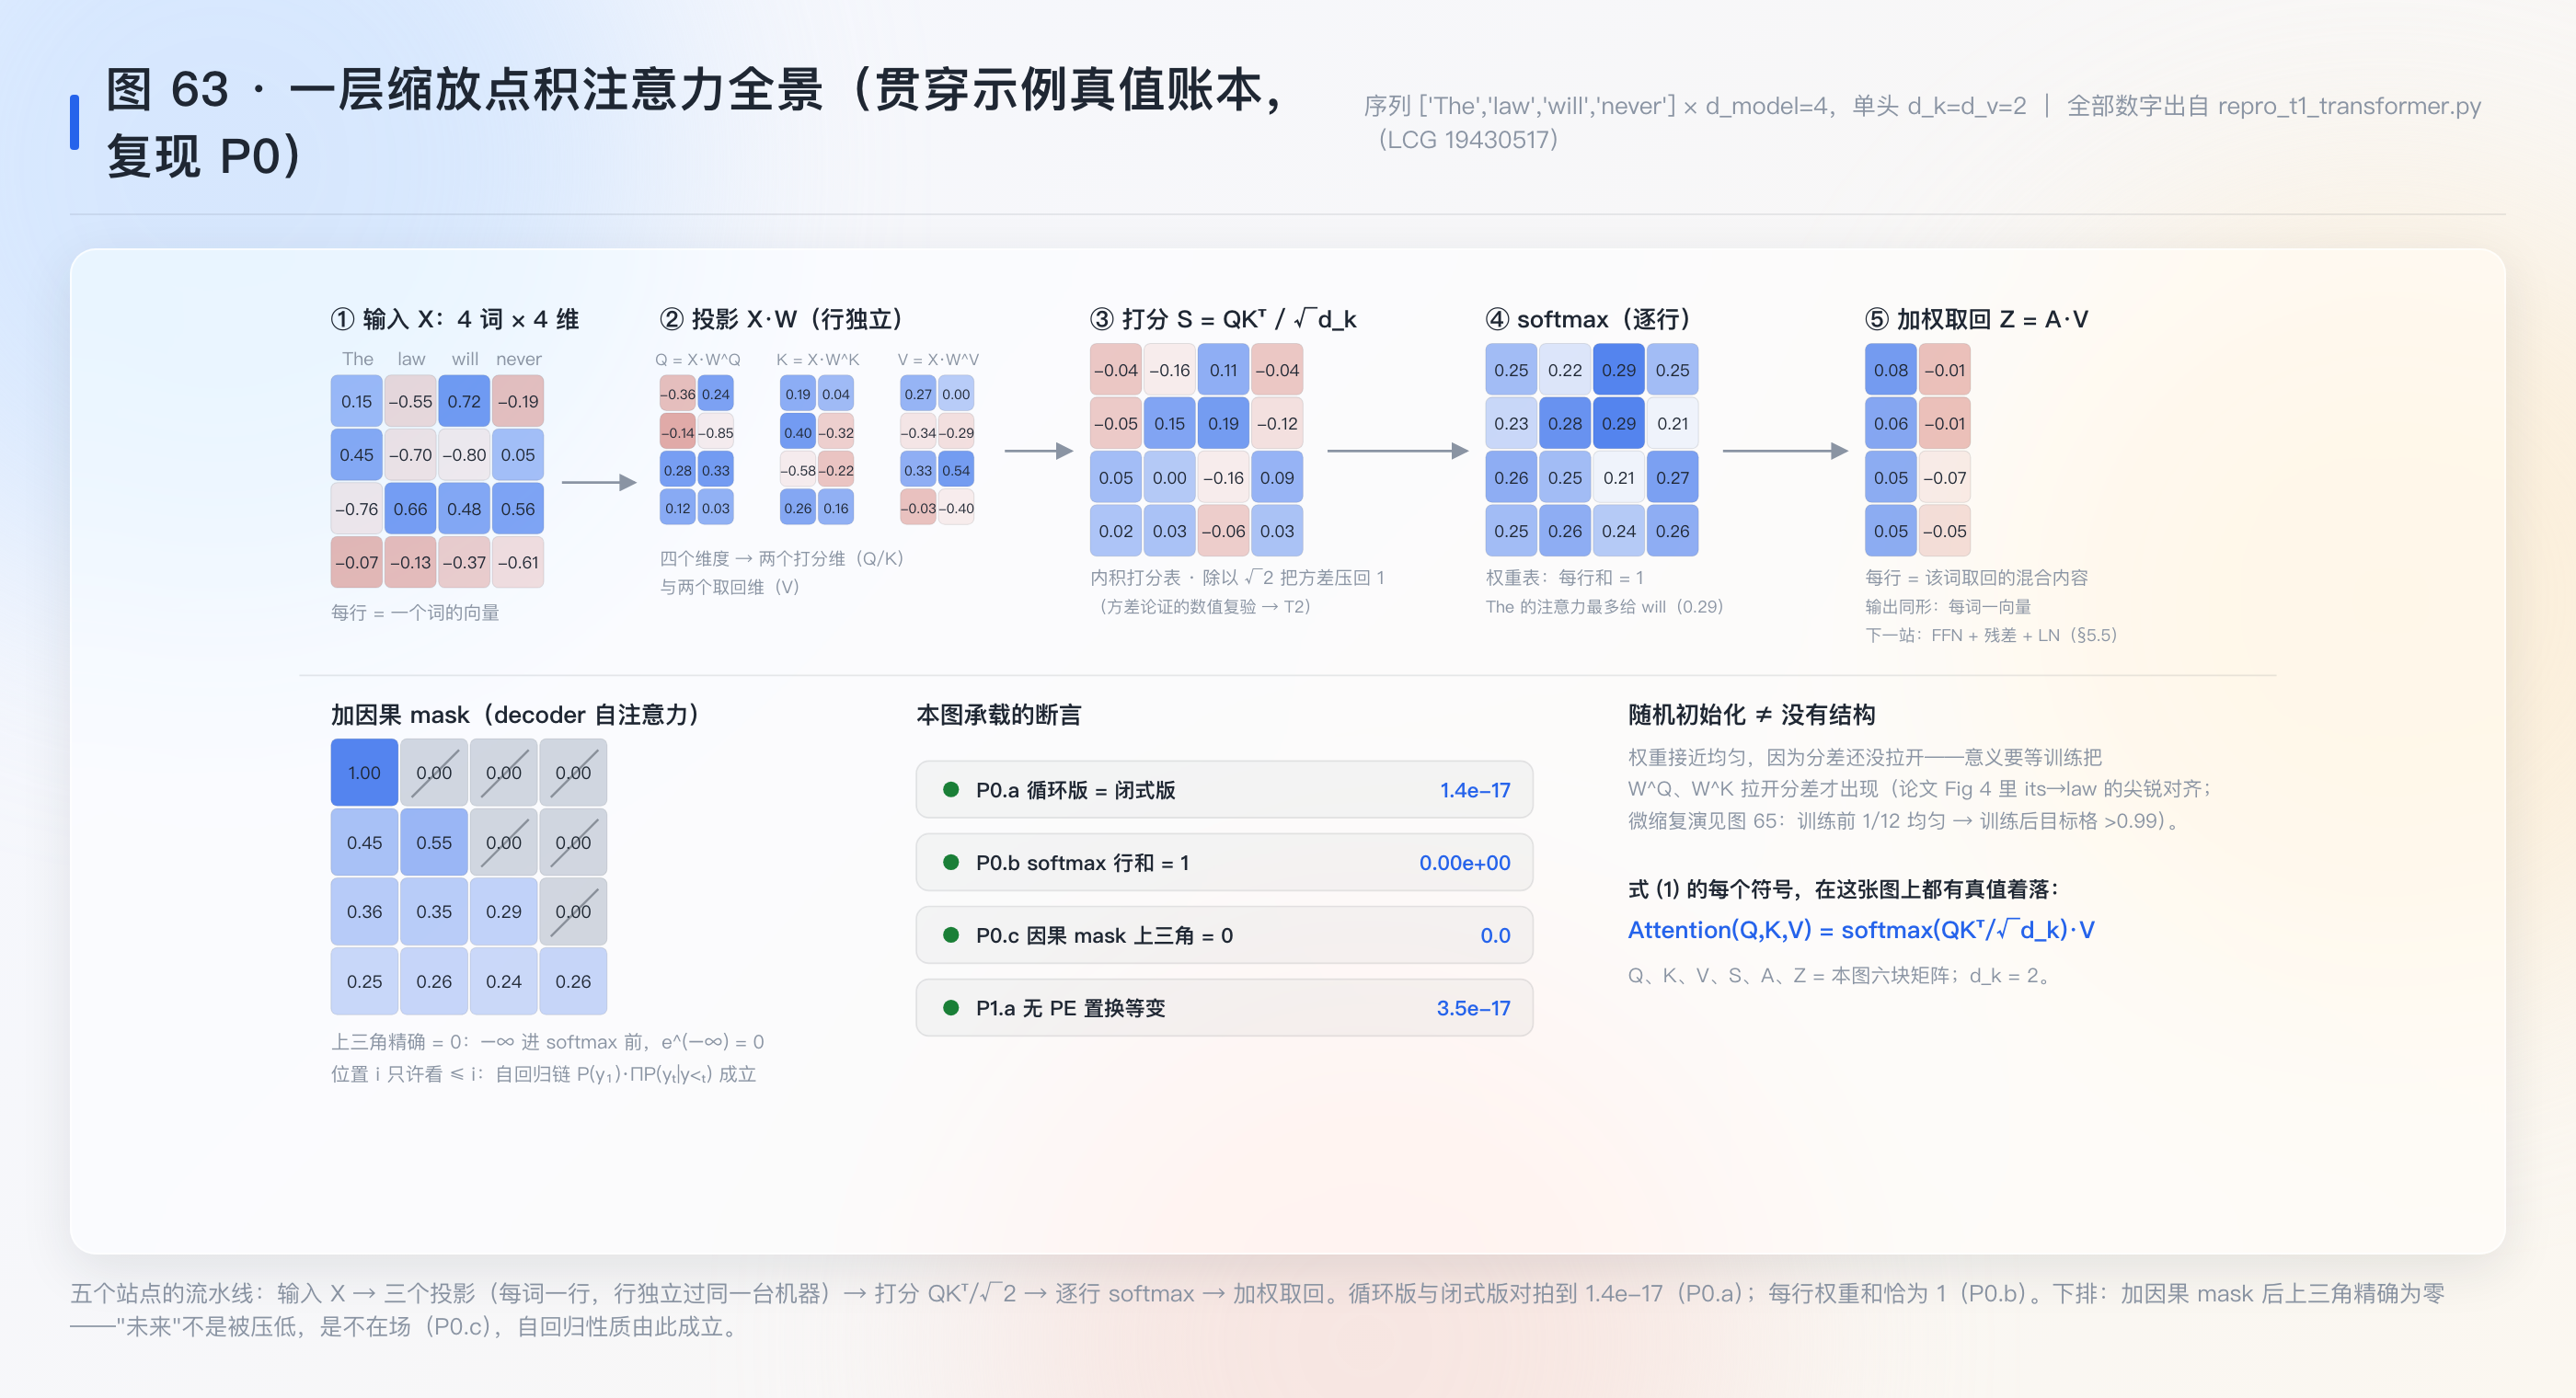Select the −0.80 cell in input matrix X
The height and width of the screenshot is (1398, 2576).
tap(464, 455)
